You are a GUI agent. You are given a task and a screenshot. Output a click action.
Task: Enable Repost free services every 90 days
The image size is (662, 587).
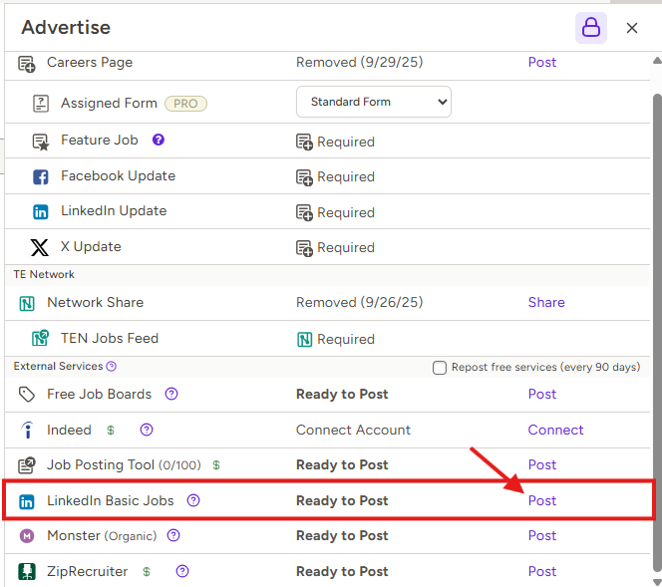pyautogui.click(x=440, y=368)
